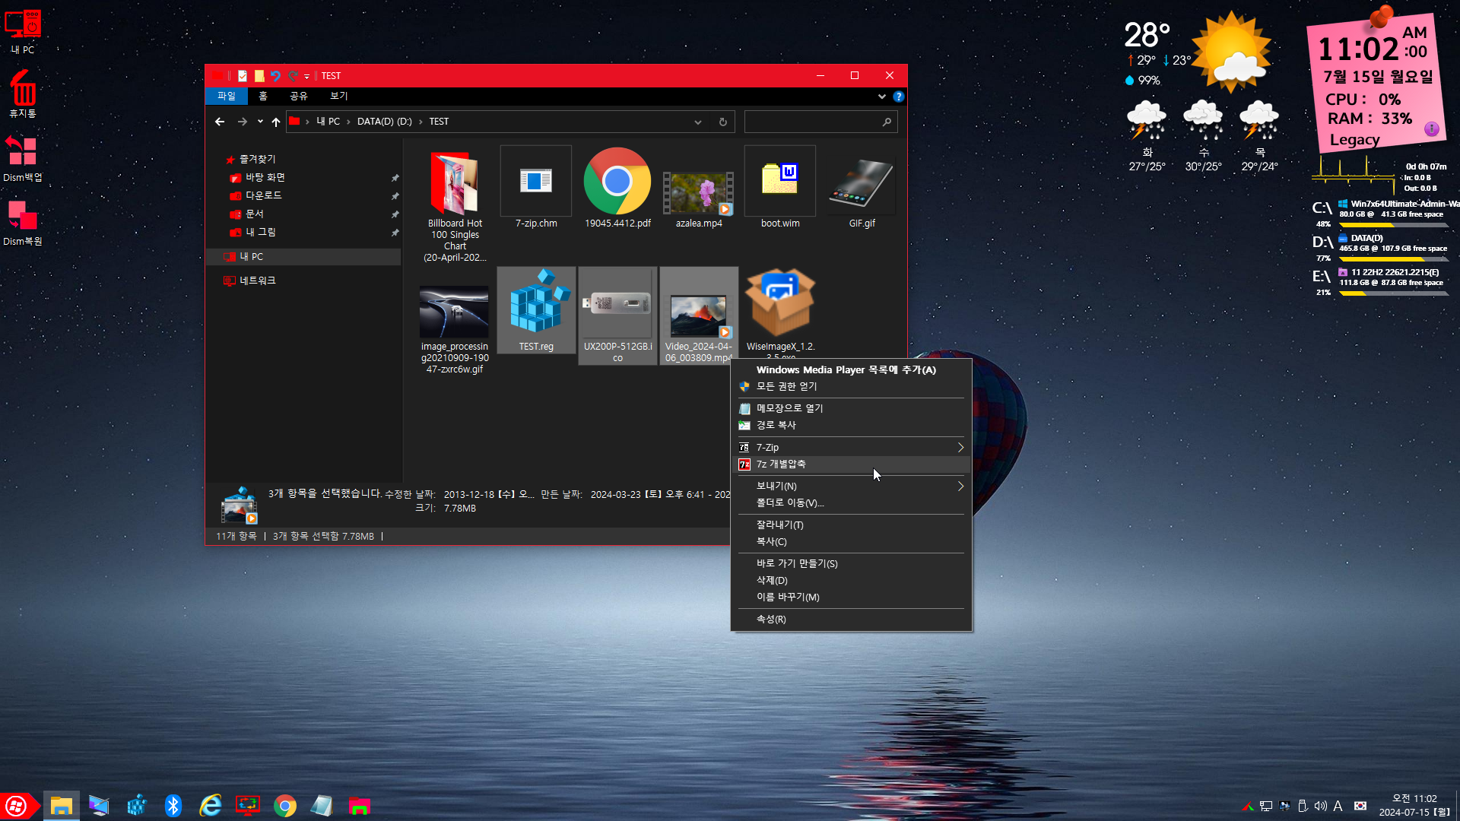Select the TEST.reg registry file icon
Screen dimensions: 1460x821
coord(536,303)
